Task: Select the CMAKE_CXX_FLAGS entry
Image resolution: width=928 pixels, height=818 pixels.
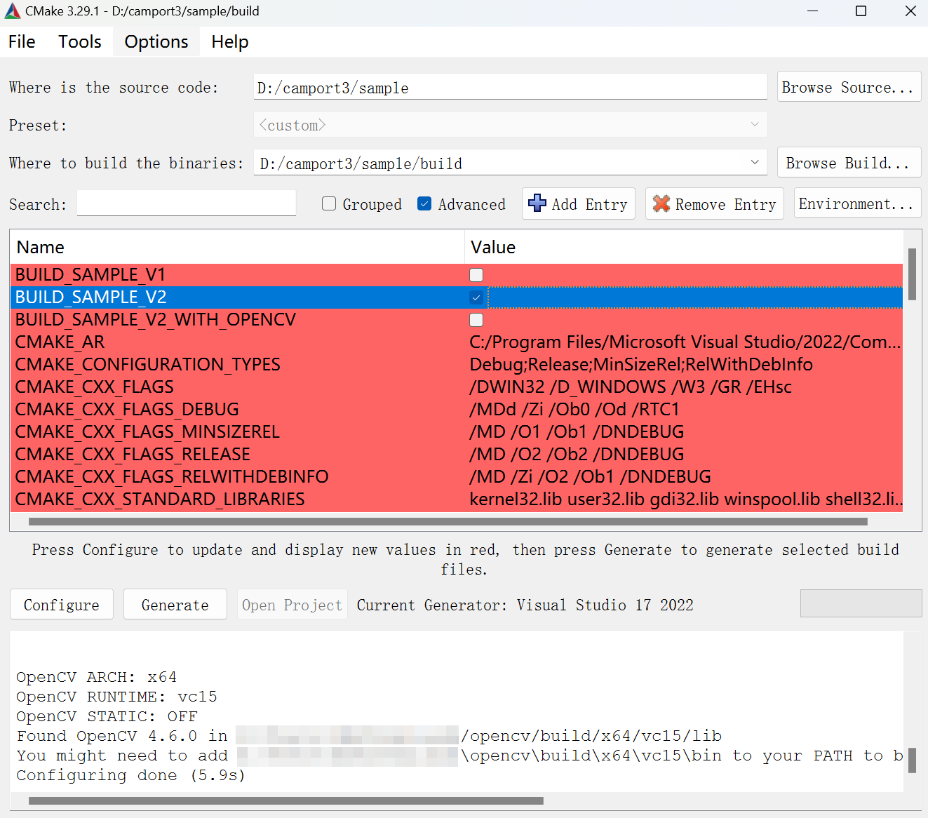Action: coord(95,387)
